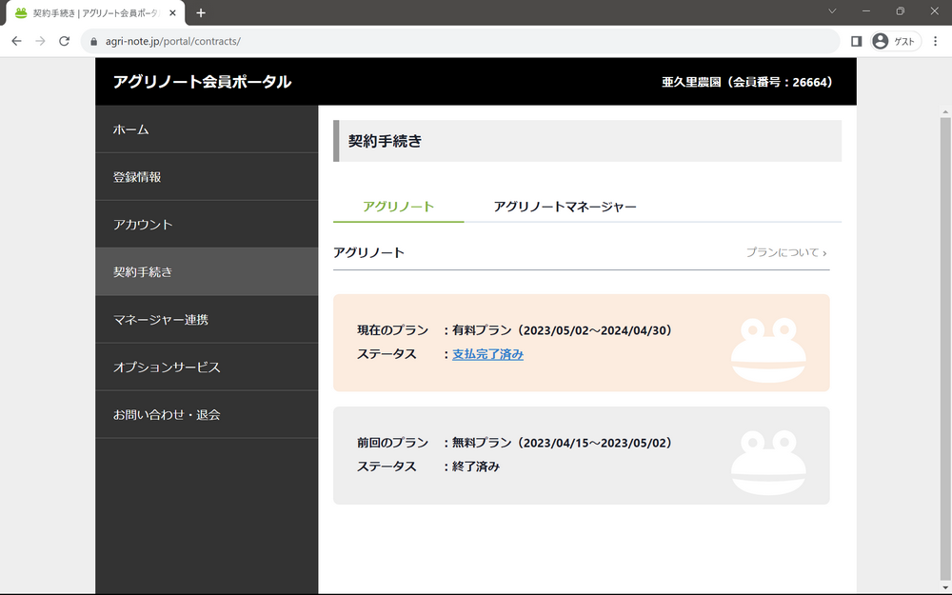Open アカウント in sidebar
The image size is (952, 595).
pos(207,224)
